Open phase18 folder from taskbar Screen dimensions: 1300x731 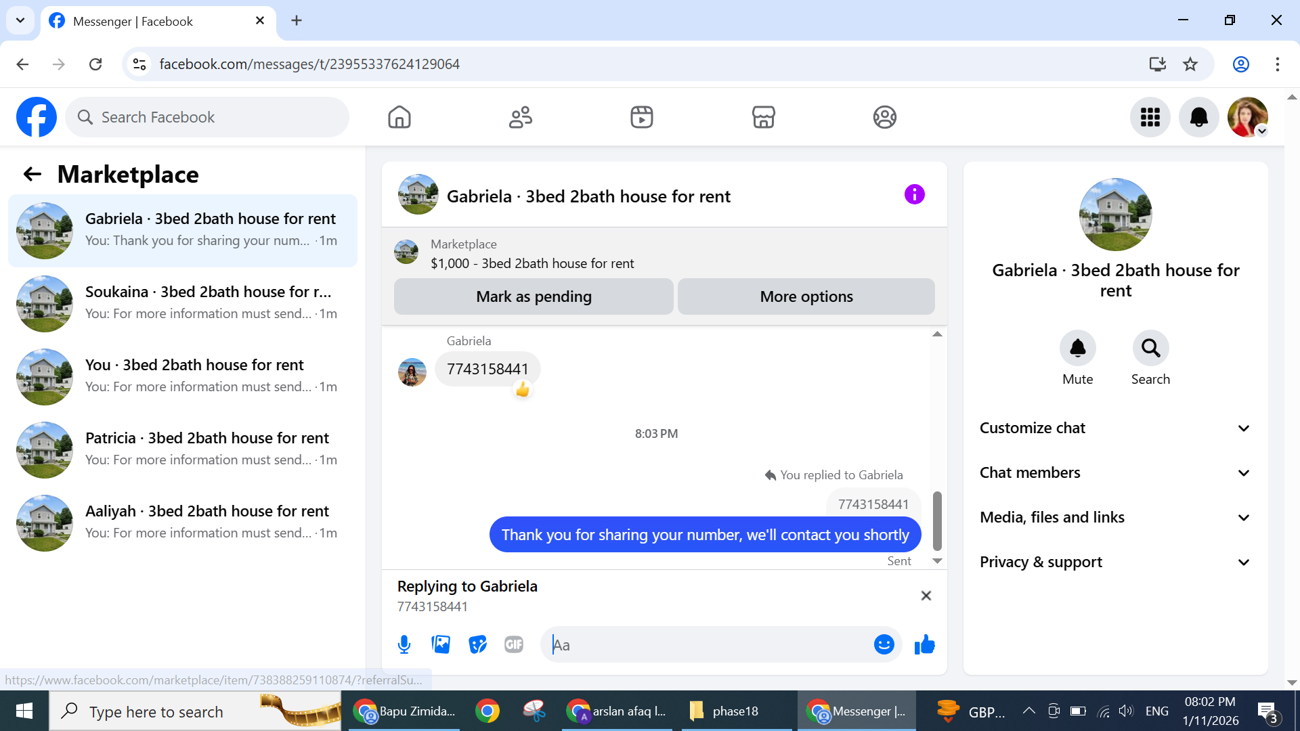coord(736,711)
